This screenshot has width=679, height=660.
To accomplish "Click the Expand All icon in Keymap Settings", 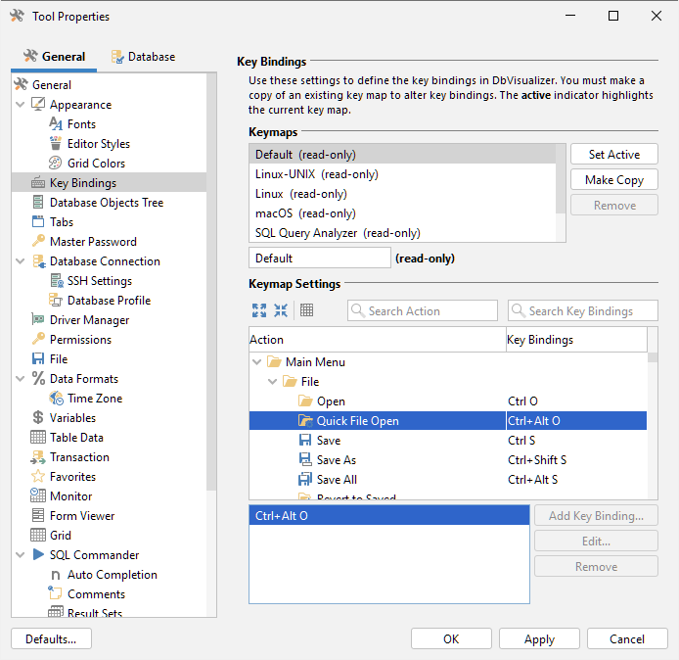I will coord(258,310).
